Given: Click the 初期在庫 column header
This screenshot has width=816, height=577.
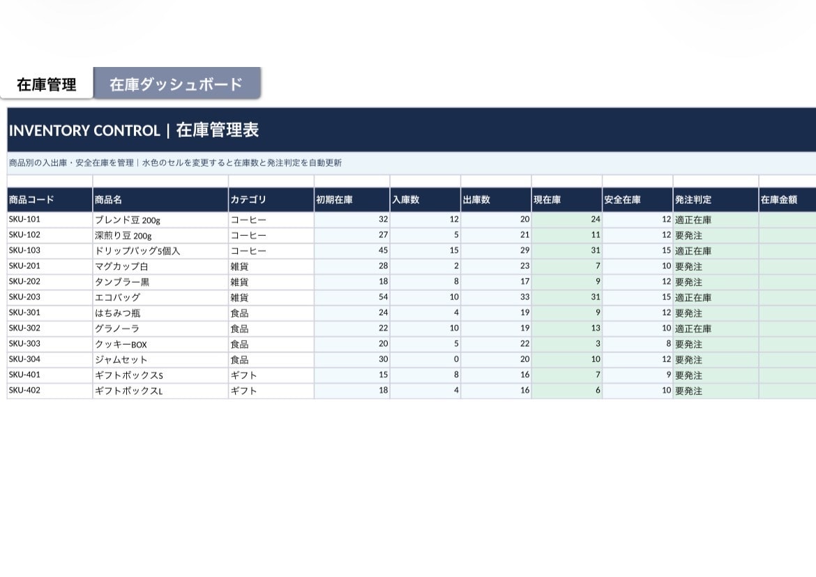Looking at the screenshot, I should 352,200.
